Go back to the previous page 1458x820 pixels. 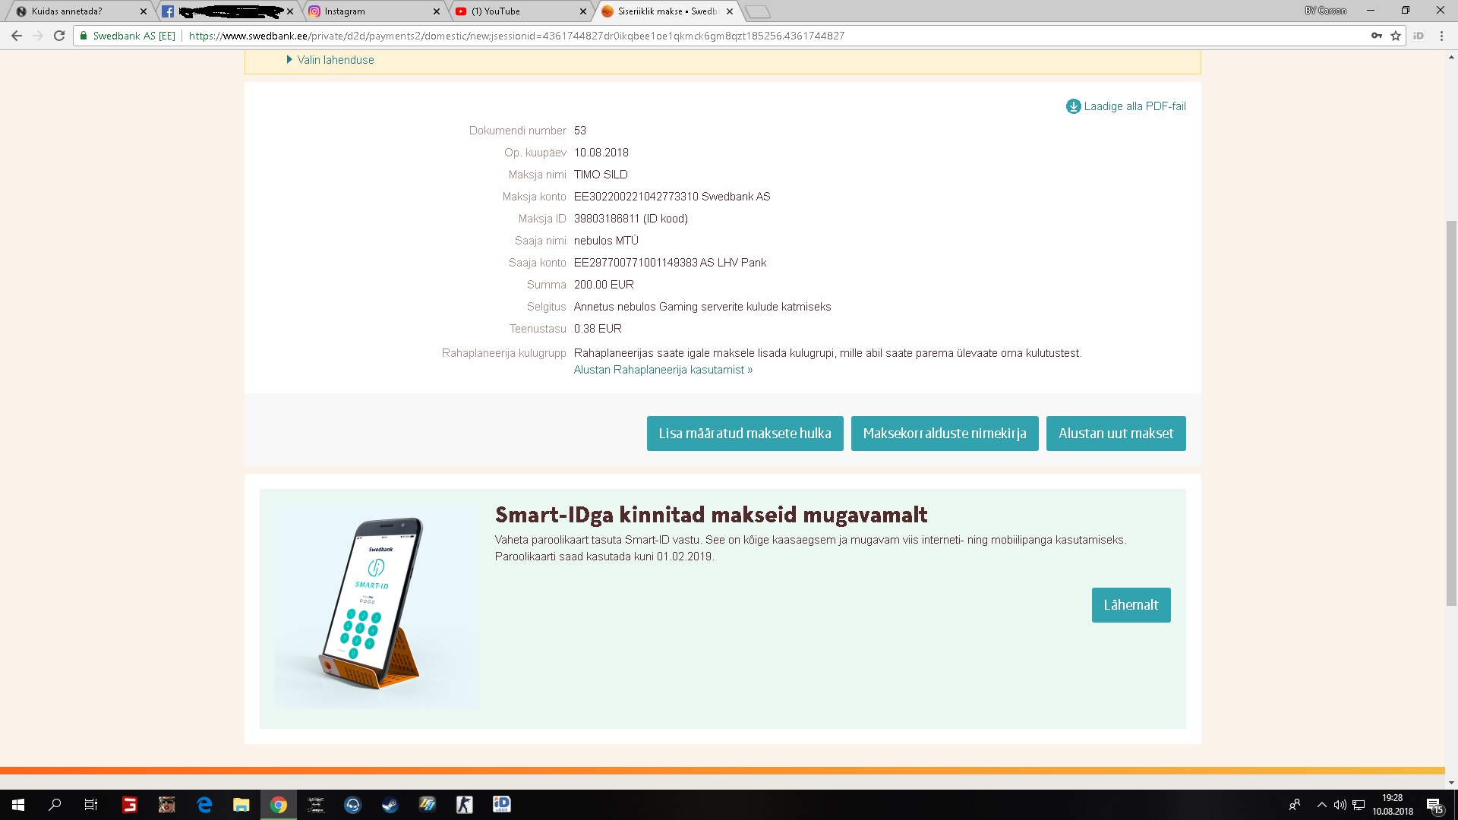tap(17, 36)
